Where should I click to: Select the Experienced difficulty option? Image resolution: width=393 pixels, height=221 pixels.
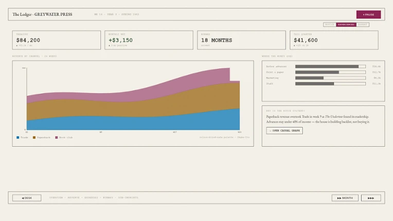pyautogui.click(x=346, y=25)
